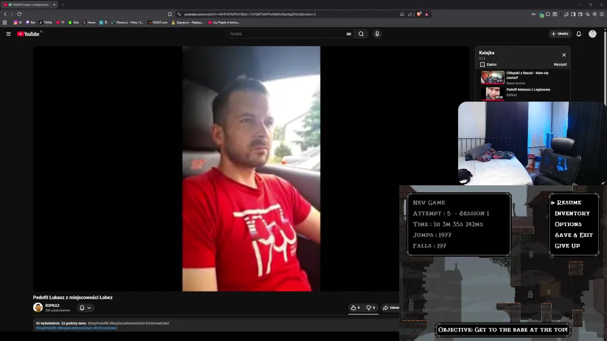This screenshot has width=607, height=341.
Task: Open the on-screen keyboard in search box
Action: pos(349,34)
